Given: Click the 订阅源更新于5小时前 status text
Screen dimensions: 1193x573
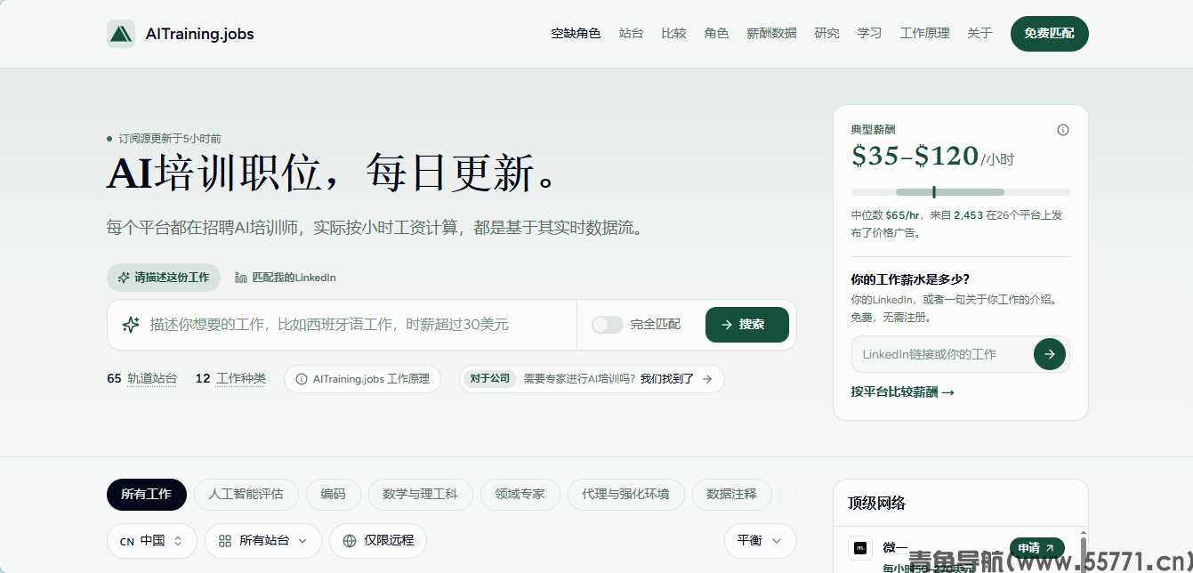Looking at the screenshot, I should click(x=170, y=139).
